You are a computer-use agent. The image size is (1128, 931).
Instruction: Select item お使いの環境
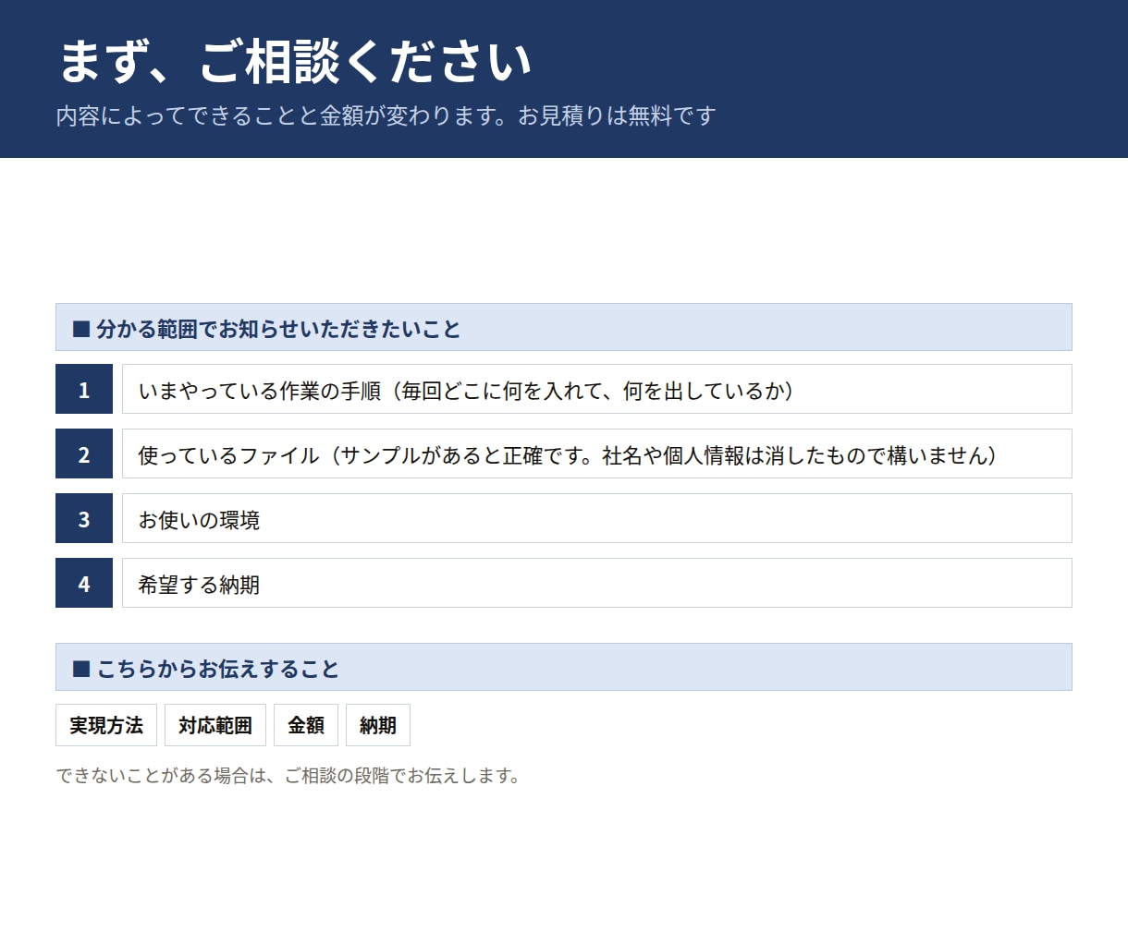(597, 518)
